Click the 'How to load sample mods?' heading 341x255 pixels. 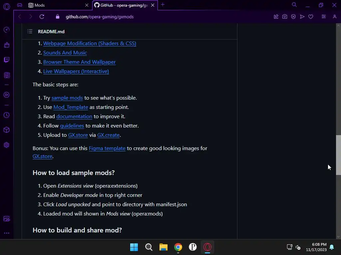(x=74, y=173)
